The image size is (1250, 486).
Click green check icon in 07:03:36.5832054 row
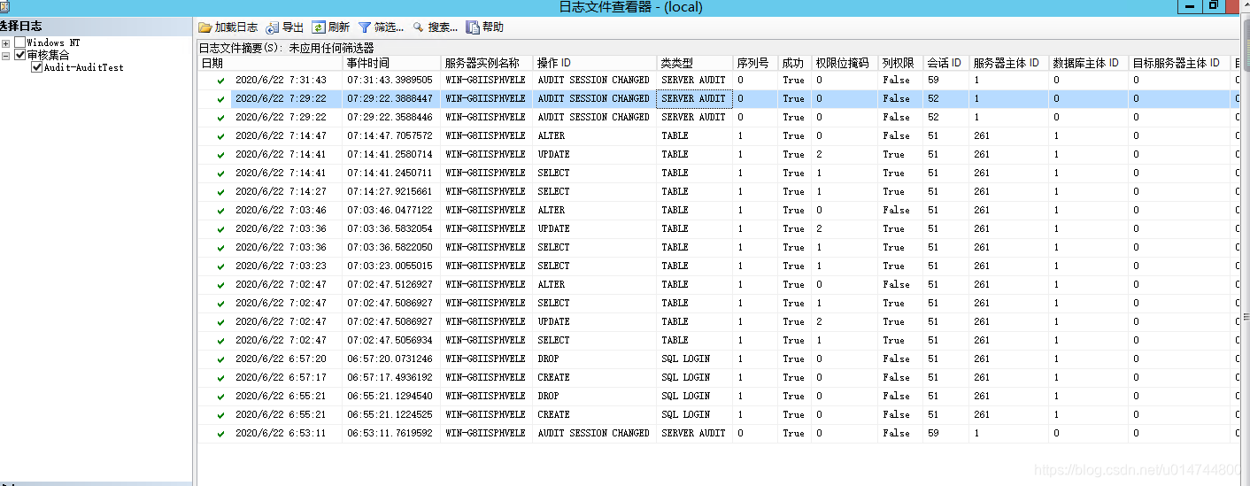(x=220, y=229)
